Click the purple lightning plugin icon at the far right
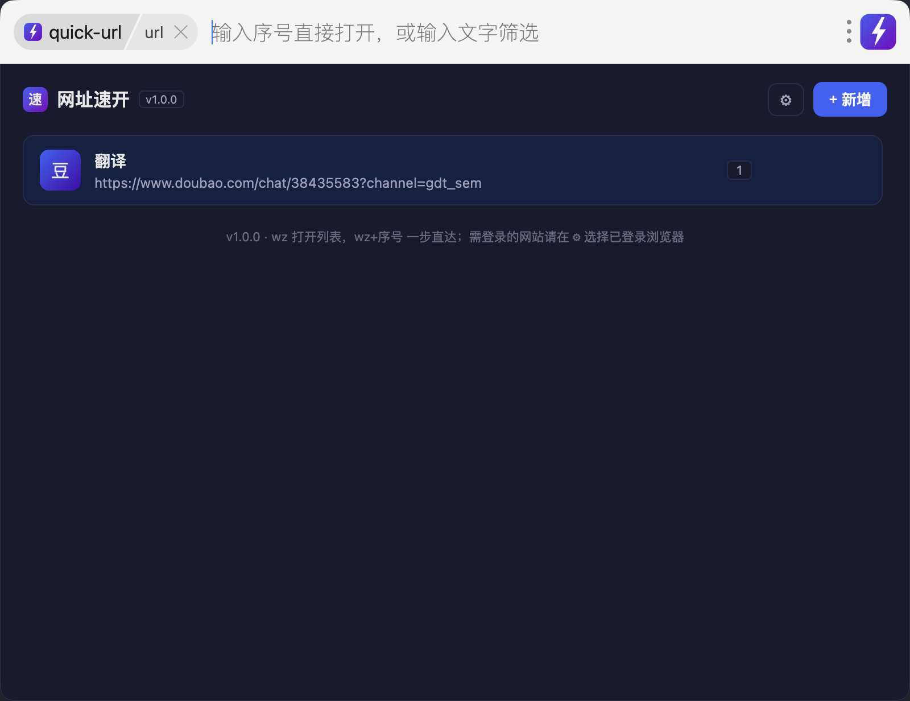Screen dimensions: 910x701 point(878,32)
